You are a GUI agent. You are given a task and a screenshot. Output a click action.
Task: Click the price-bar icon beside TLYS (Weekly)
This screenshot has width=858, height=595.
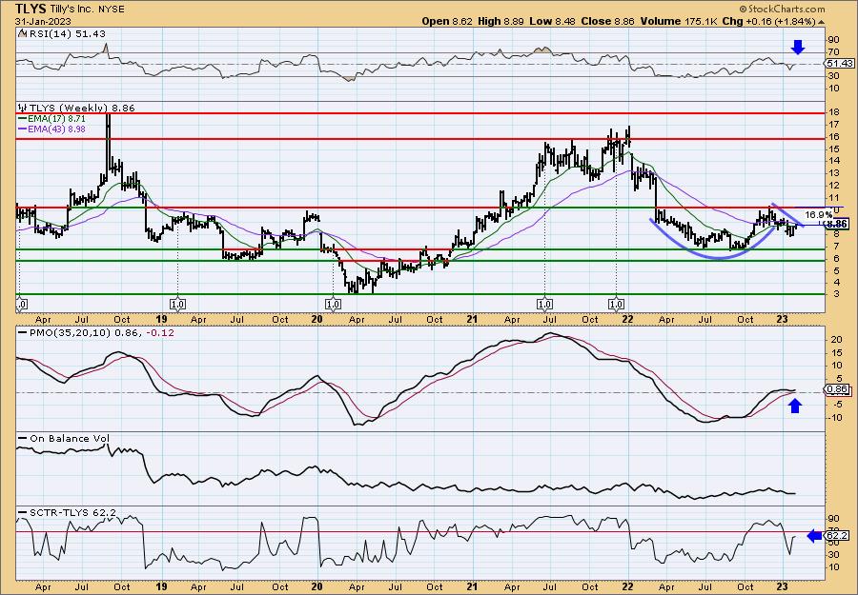tap(23, 109)
